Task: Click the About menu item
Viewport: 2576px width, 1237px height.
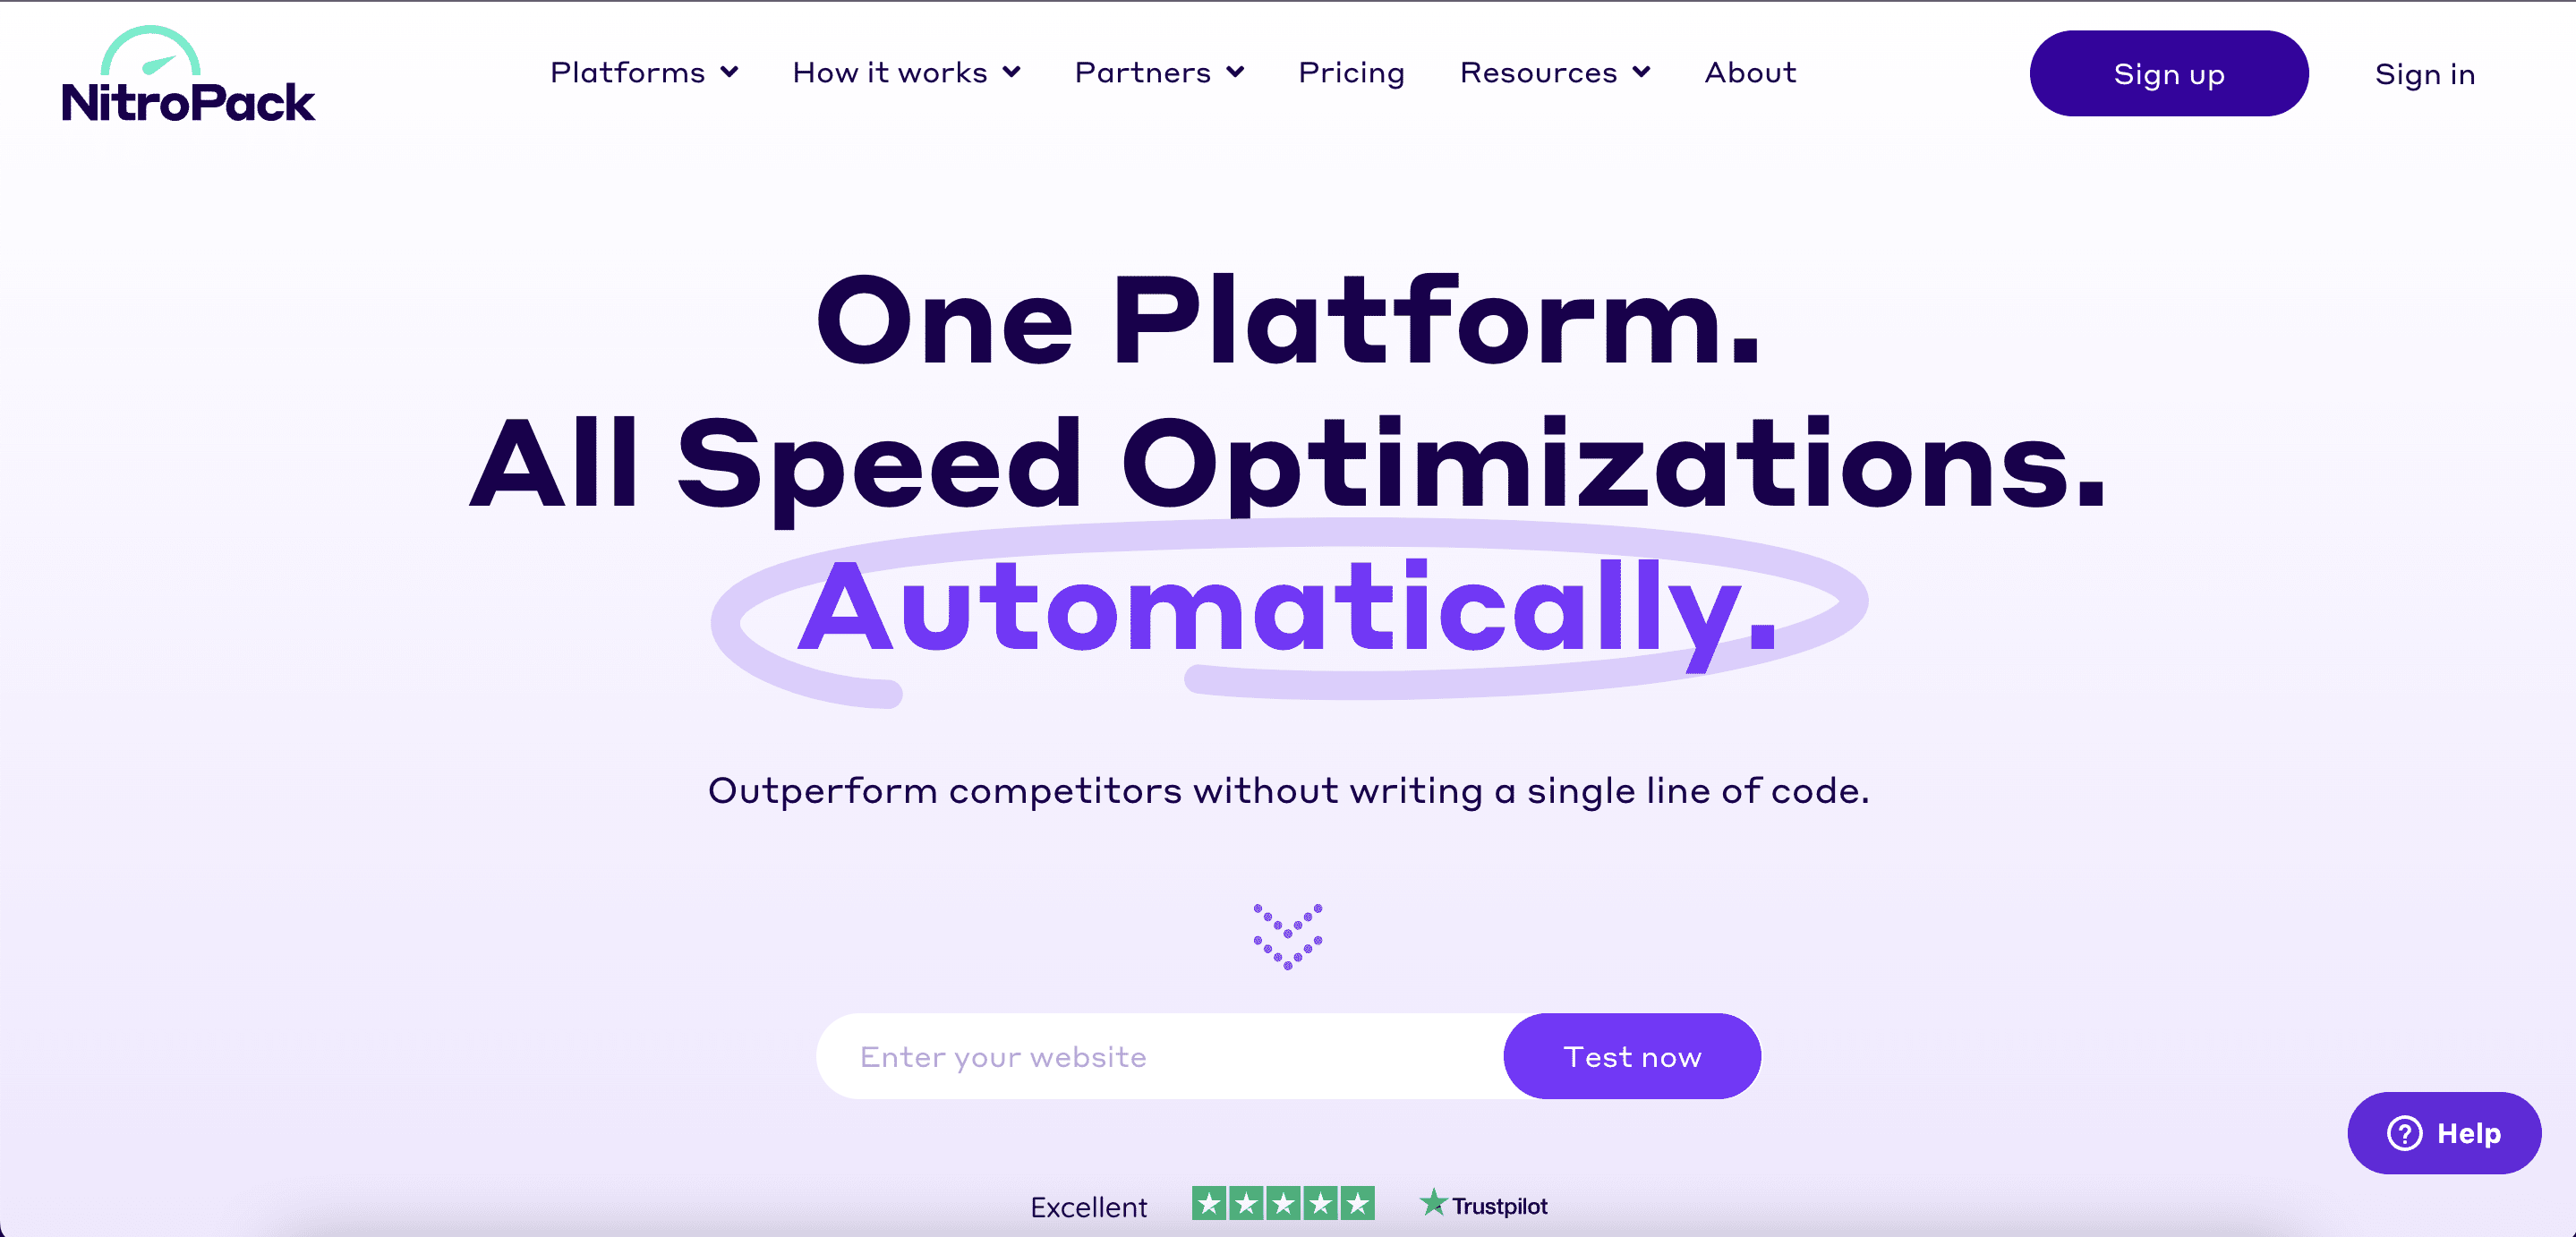Action: pos(1750,73)
